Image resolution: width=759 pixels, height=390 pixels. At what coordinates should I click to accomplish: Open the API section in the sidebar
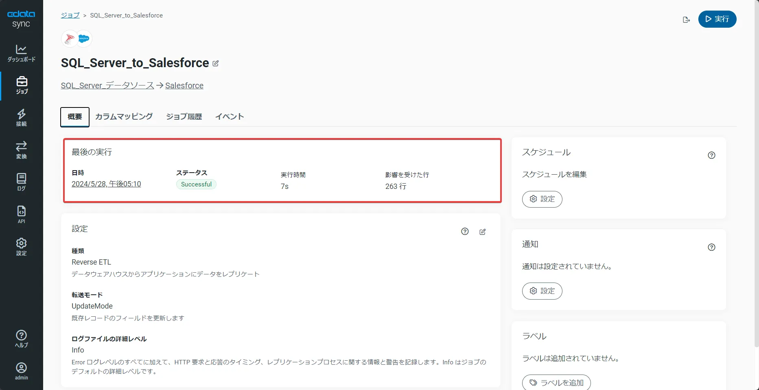(x=21, y=214)
